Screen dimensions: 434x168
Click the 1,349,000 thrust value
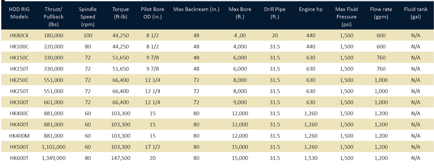coord(54,158)
